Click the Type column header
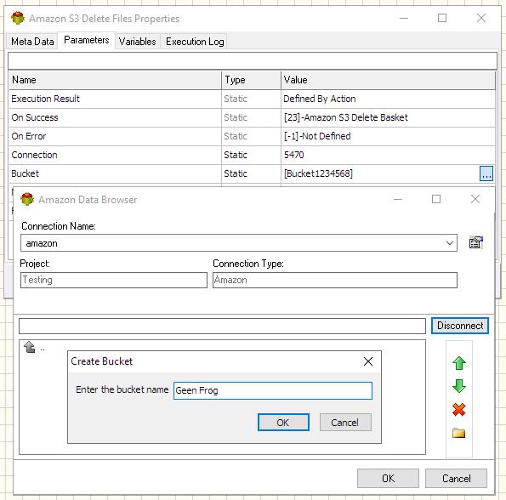This screenshot has width=506, height=500. click(252, 80)
